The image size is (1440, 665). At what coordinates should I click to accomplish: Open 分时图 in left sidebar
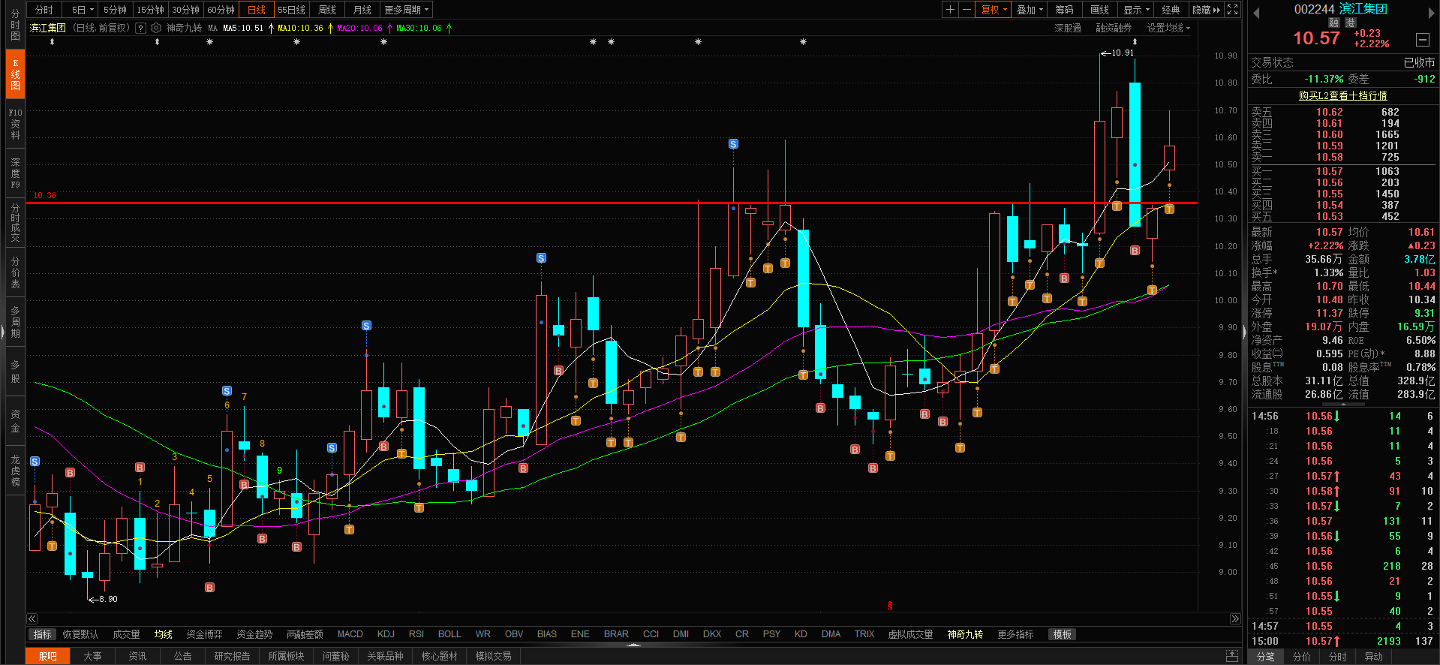15,25
